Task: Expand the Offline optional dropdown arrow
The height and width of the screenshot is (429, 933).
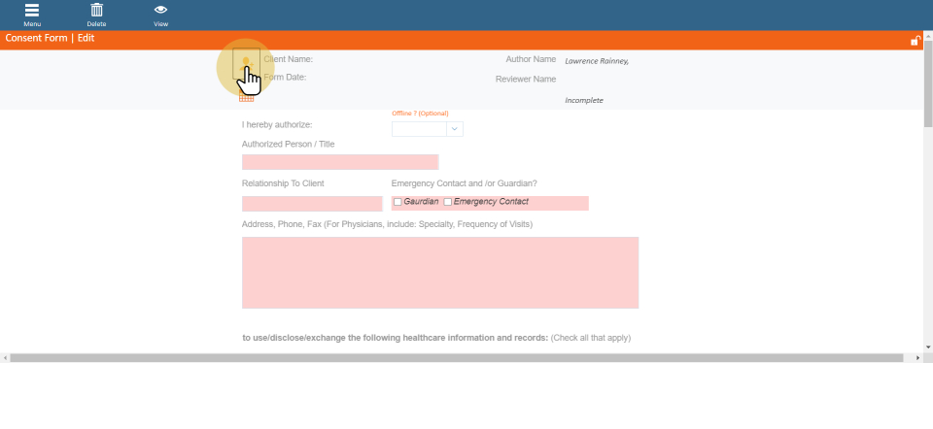Action: (x=454, y=128)
